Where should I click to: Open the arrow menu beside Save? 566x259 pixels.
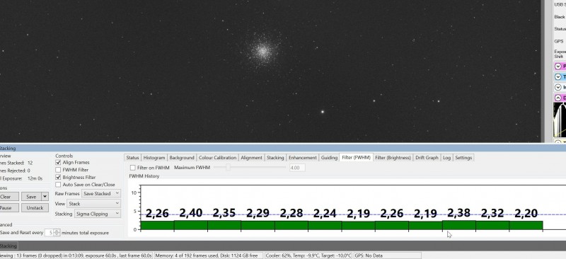click(45, 197)
